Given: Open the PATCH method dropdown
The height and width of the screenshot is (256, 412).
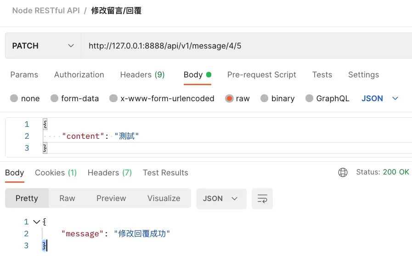Looking at the screenshot, I should (43, 46).
